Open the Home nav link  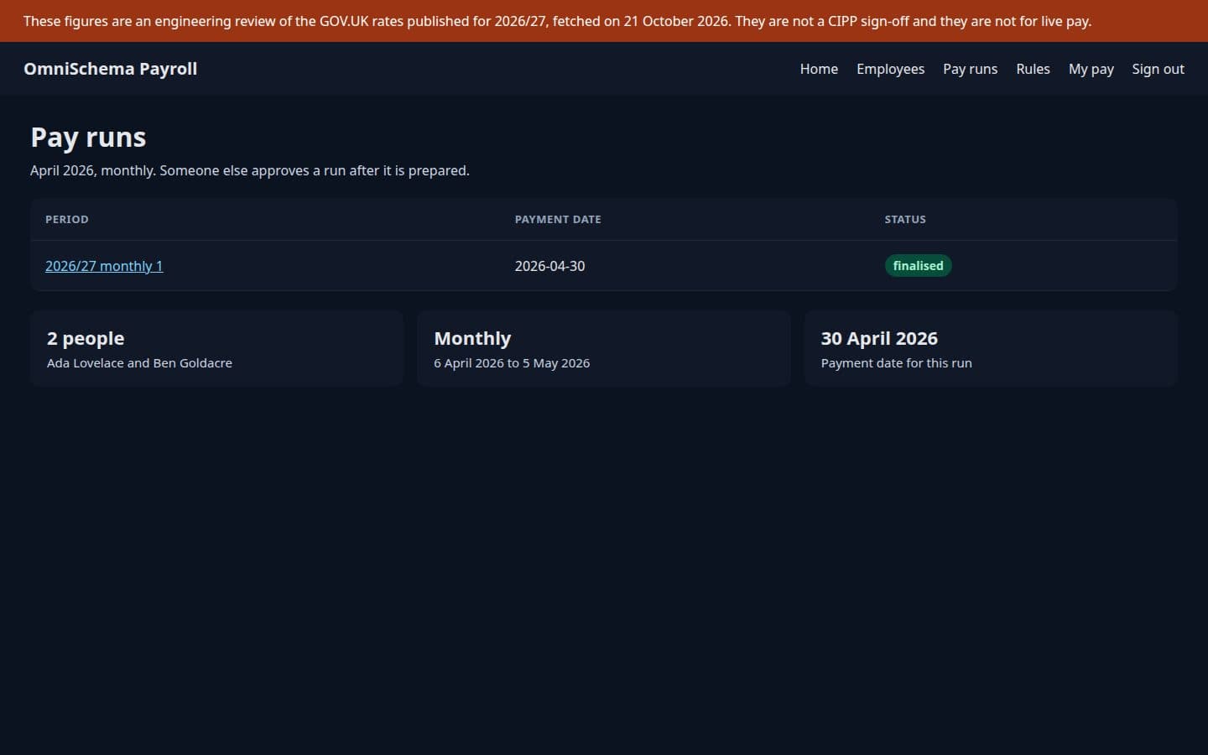819,69
